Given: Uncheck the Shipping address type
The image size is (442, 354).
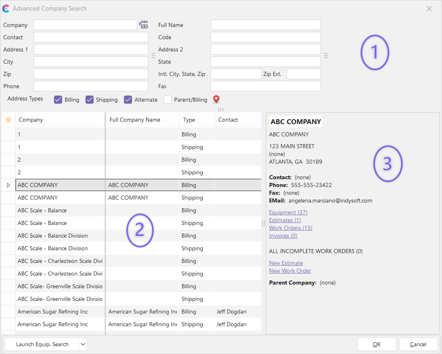Looking at the screenshot, I should tap(90, 100).
